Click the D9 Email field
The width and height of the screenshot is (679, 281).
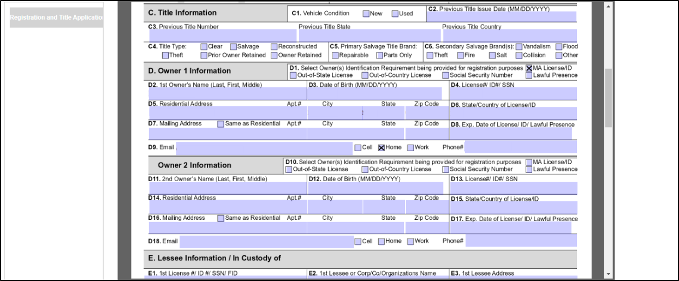(264, 148)
